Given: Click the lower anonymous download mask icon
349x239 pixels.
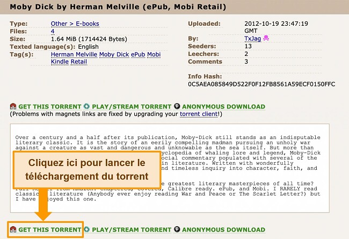Looking at the screenshot, I should 177,229.
